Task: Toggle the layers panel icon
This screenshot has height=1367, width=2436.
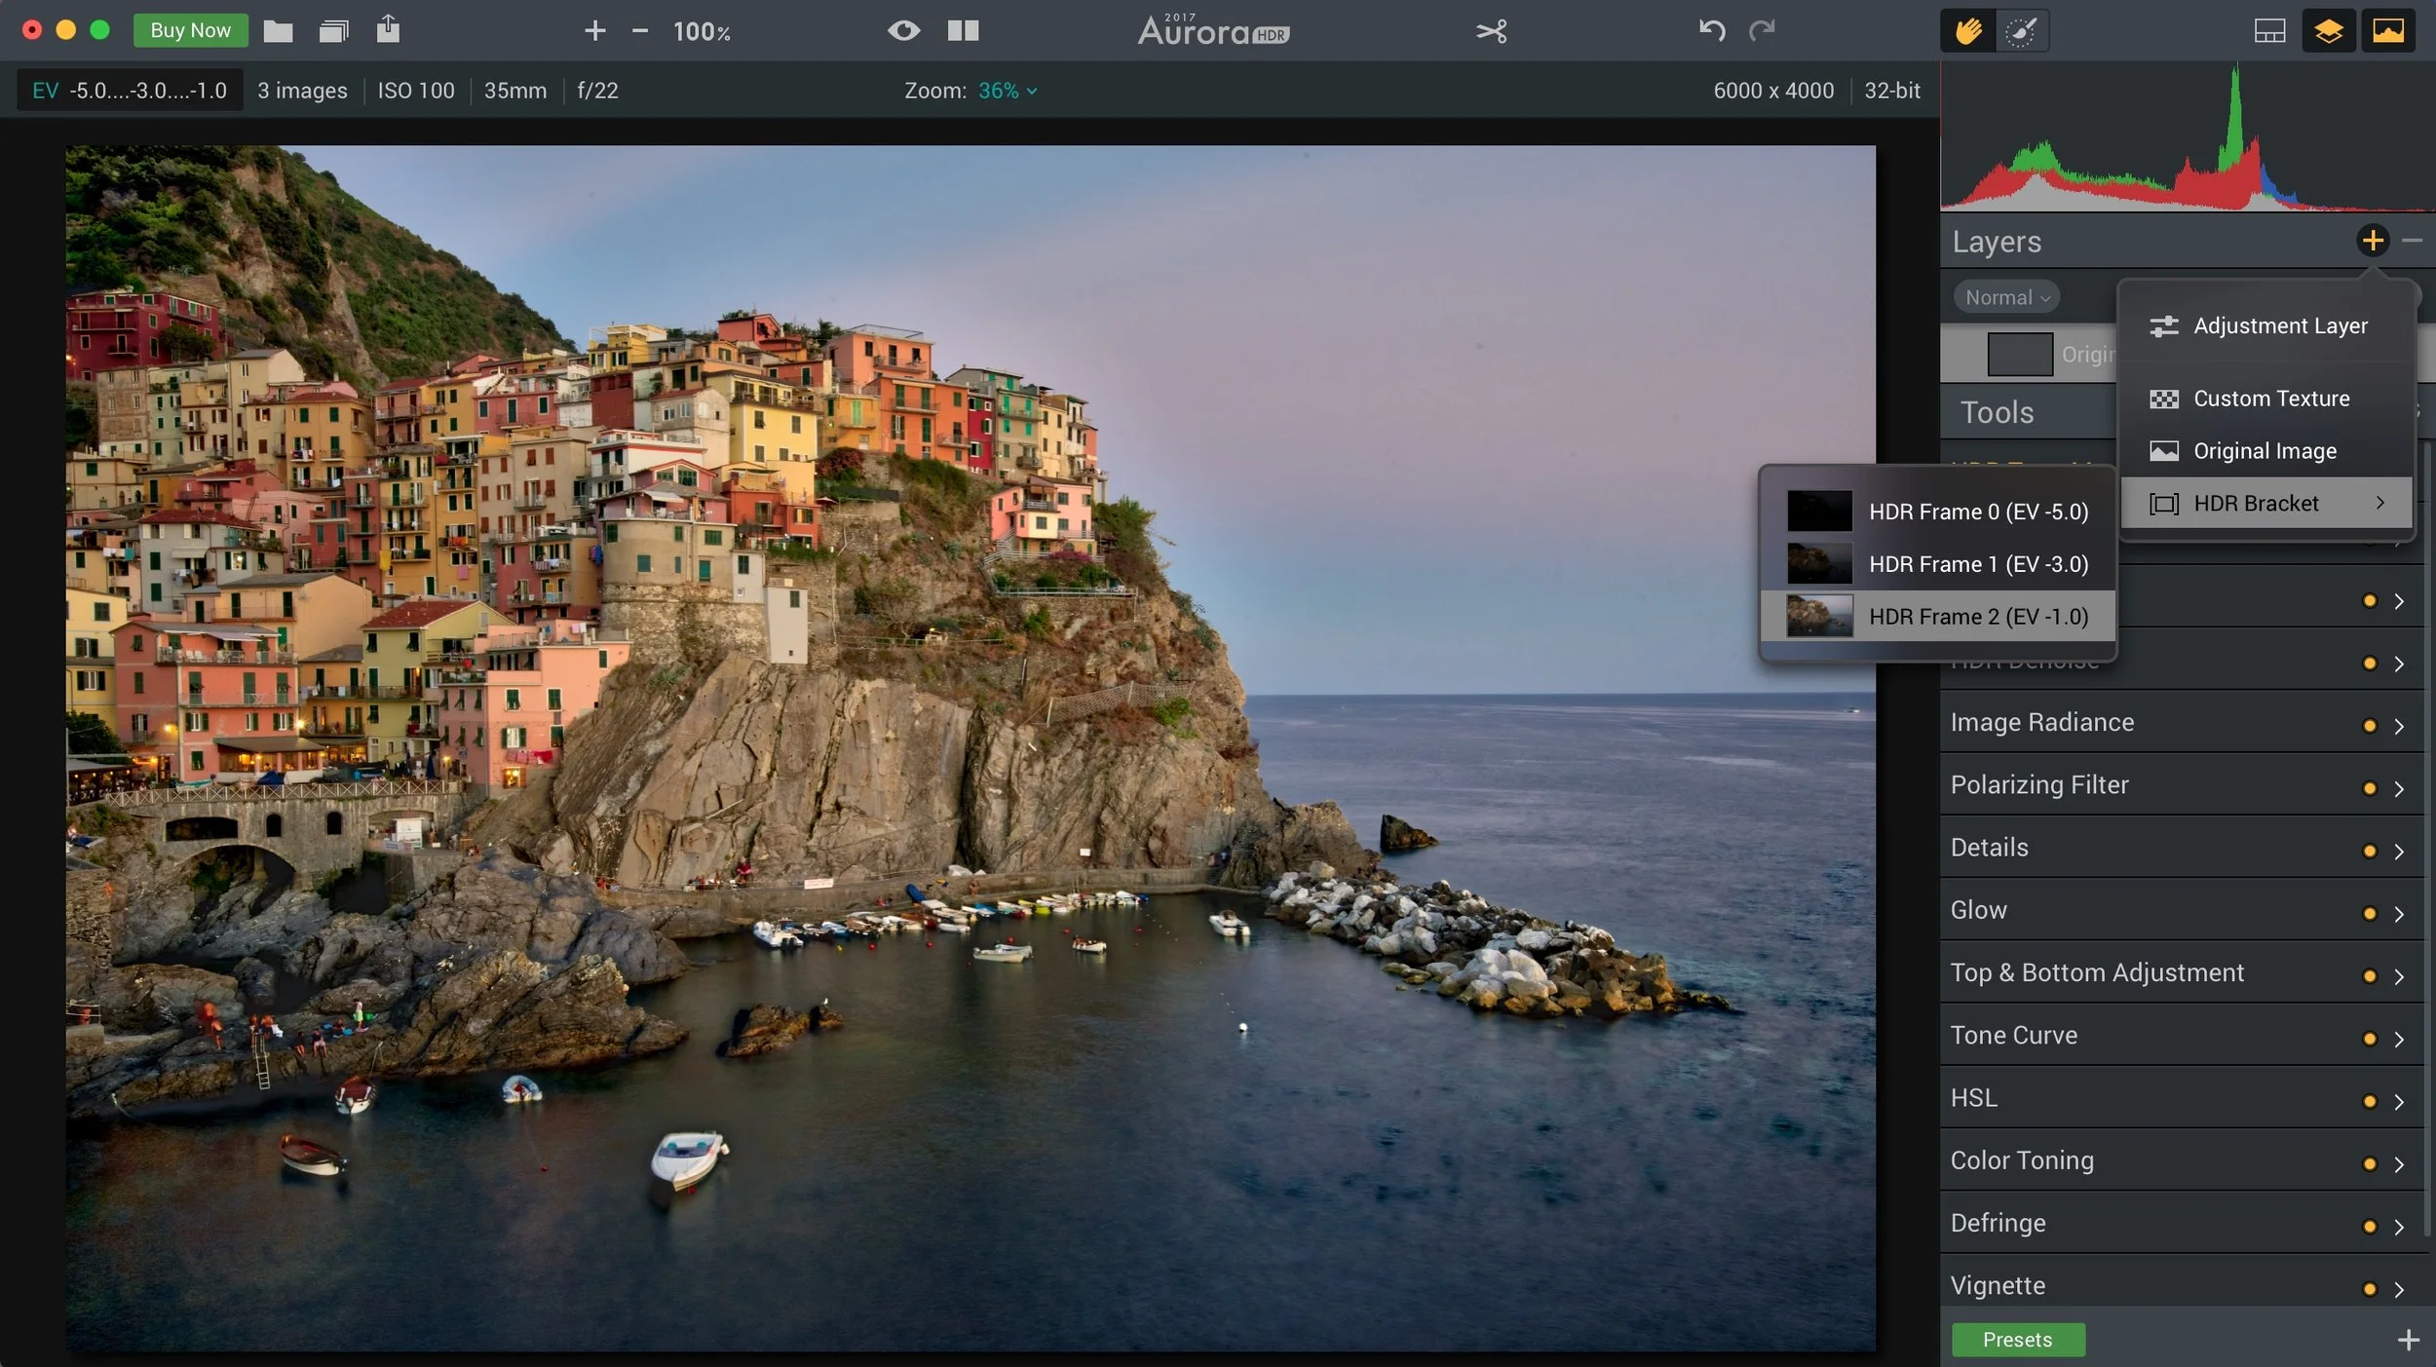Action: (x=2328, y=31)
